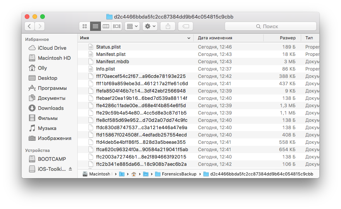
Task: Click the Edit Tags toolbar button
Action: coord(186,26)
